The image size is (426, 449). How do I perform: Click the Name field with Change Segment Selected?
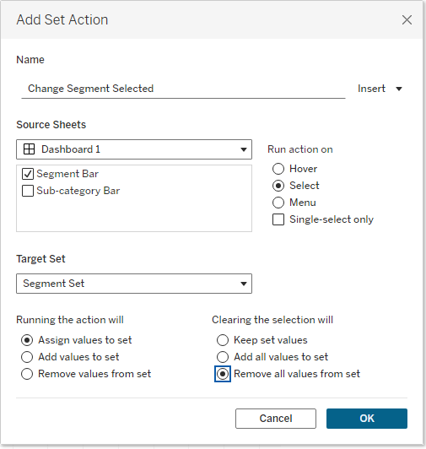pos(183,89)
